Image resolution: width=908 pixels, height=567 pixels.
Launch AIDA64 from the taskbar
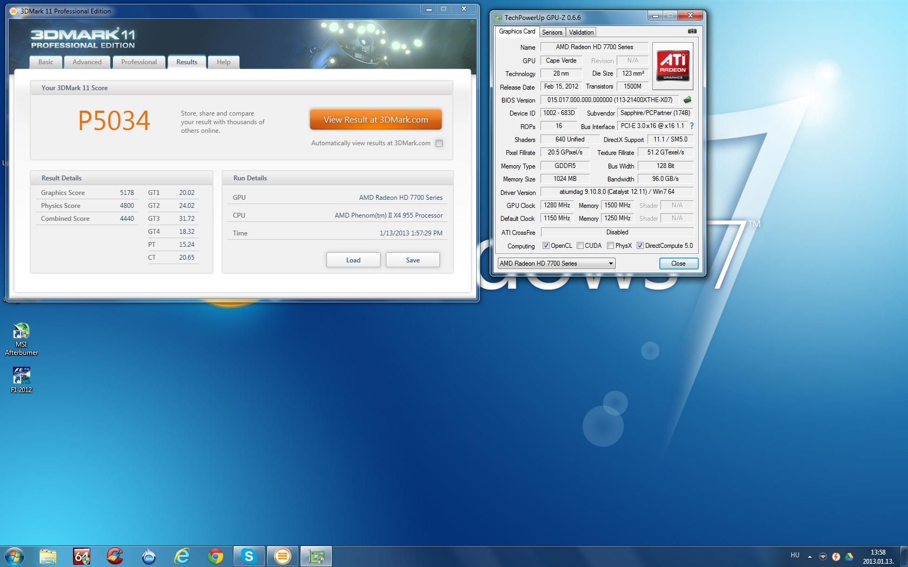(x=82, y=556)
